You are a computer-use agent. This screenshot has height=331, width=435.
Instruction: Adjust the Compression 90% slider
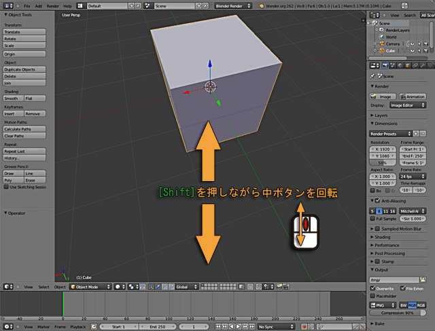pyautogui.click(x=398, y=313)
